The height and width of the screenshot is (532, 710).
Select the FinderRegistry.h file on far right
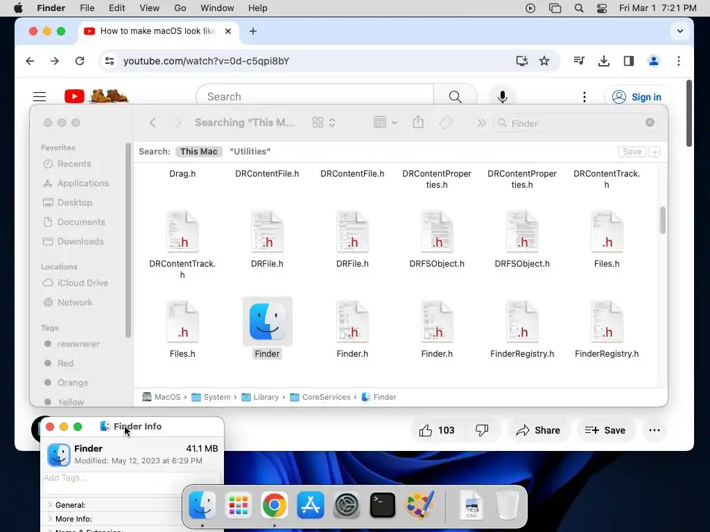click(x=607, y=330)
